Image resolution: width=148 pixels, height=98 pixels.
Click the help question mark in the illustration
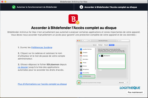[127, 82]
